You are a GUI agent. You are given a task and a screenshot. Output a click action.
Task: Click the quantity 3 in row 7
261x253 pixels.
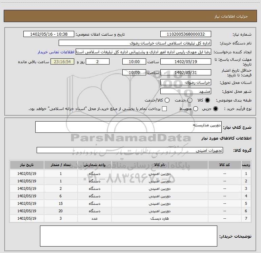(x=61, y=218)
